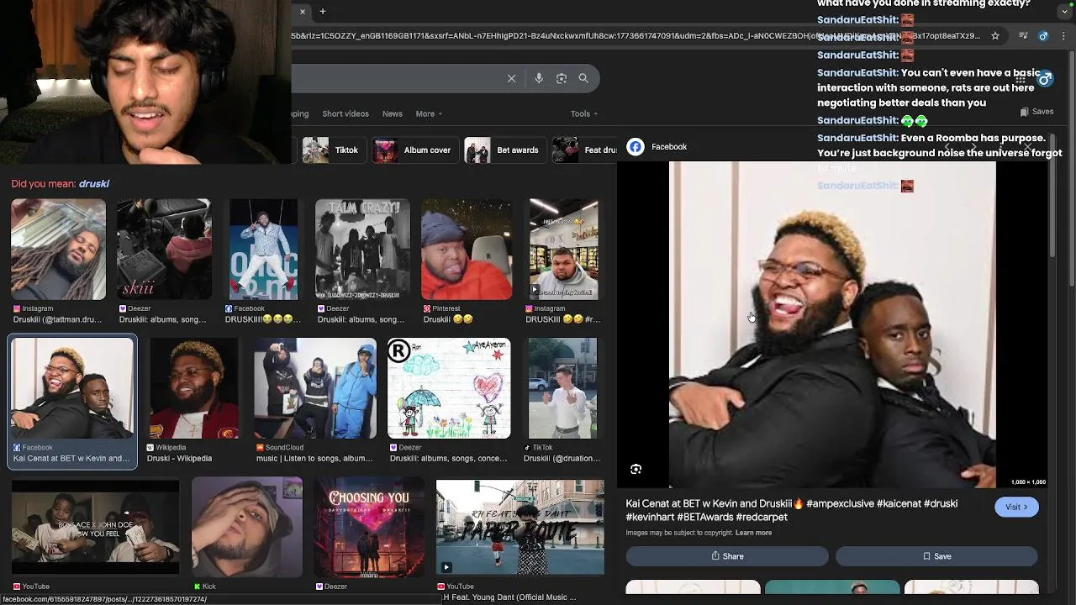Expand the More search categories dropdown
Viewport: 1076px width, 605px height.
tap(429, 113)
